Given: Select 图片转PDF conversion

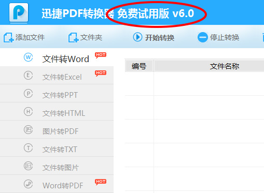Looking at the screenshot, I should coord(57,130).
